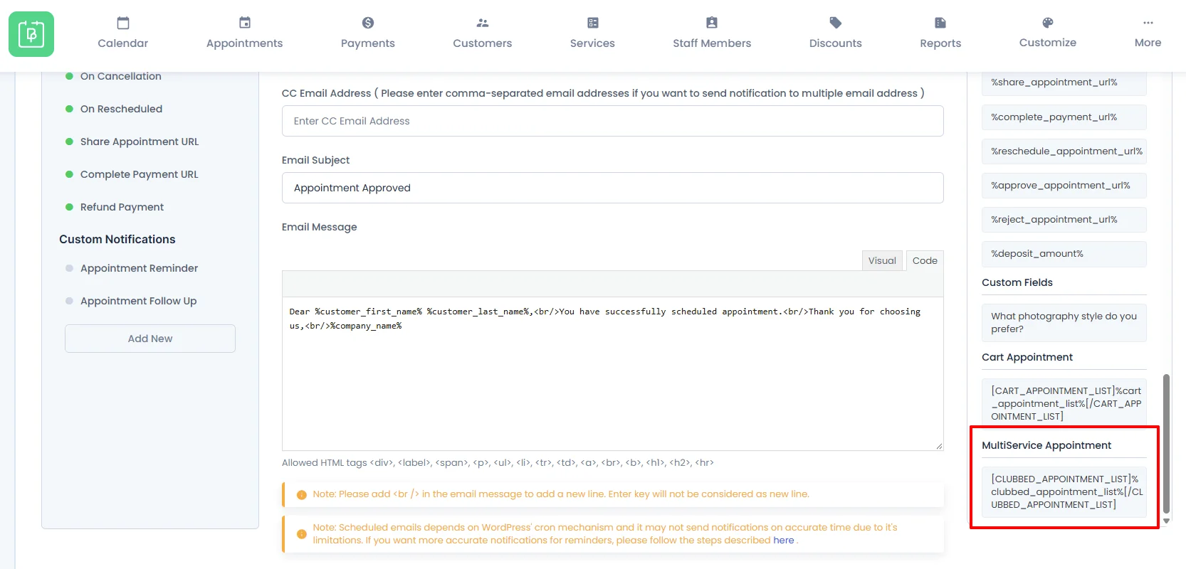Click the Services list icon
The height and width of the screenshot is (569, 1186).
pos(593,23)
